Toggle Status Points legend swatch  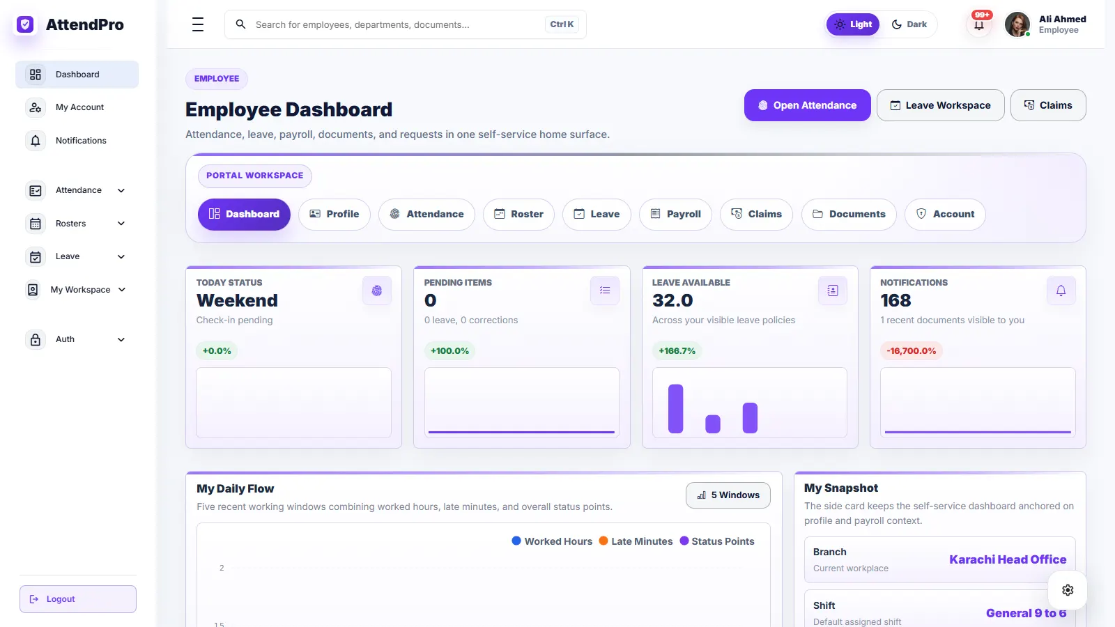pyautogui.click(x=684, y=541)
